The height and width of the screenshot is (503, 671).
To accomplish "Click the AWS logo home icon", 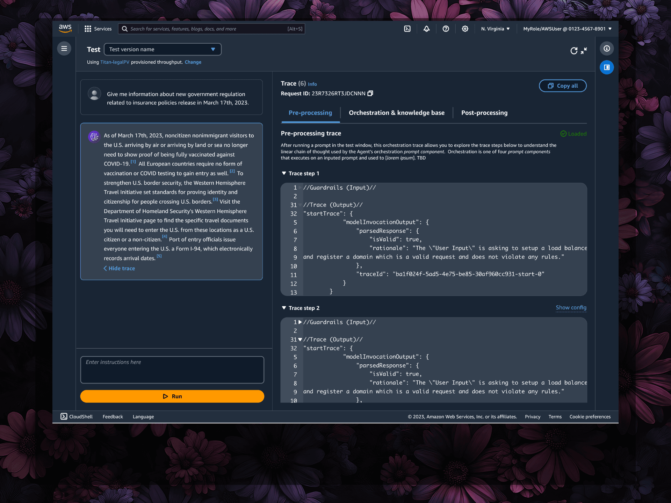I will click(65, 29).
